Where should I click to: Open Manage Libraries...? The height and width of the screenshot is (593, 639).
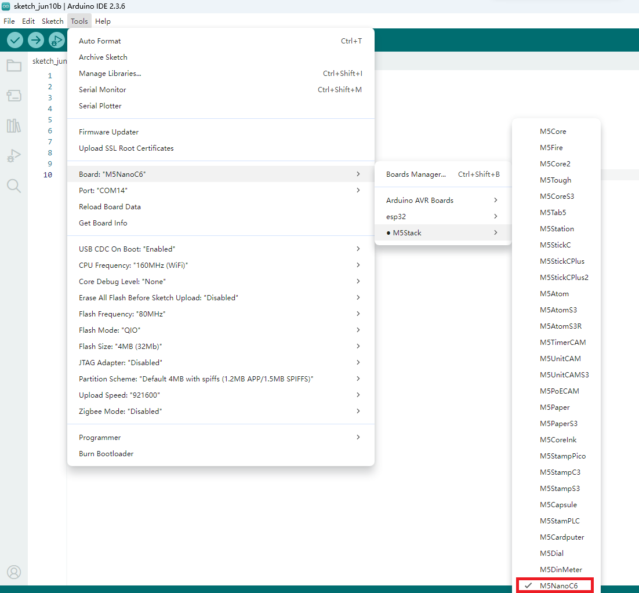point(220,74)
